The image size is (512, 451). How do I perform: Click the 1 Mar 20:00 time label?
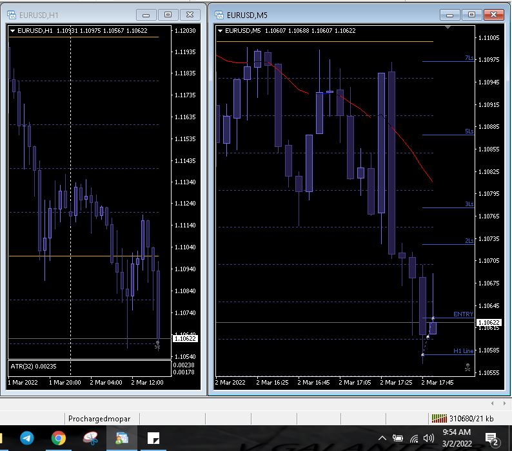point(64,382)
